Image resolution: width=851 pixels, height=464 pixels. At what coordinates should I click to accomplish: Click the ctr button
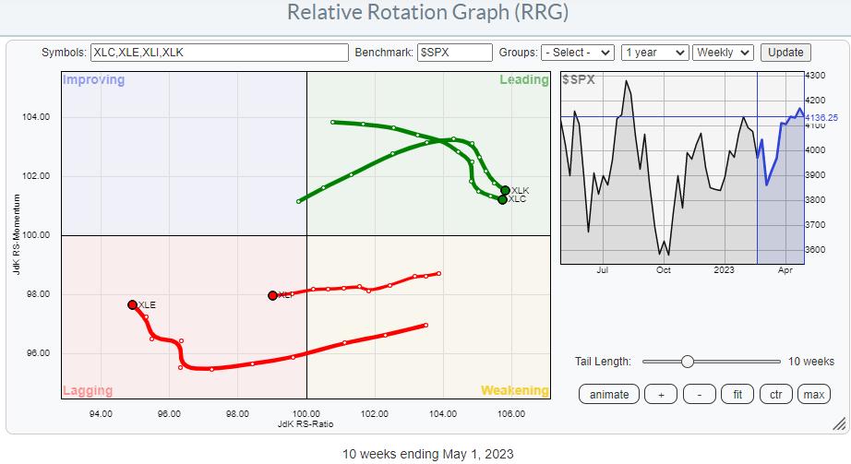point(775,394)
